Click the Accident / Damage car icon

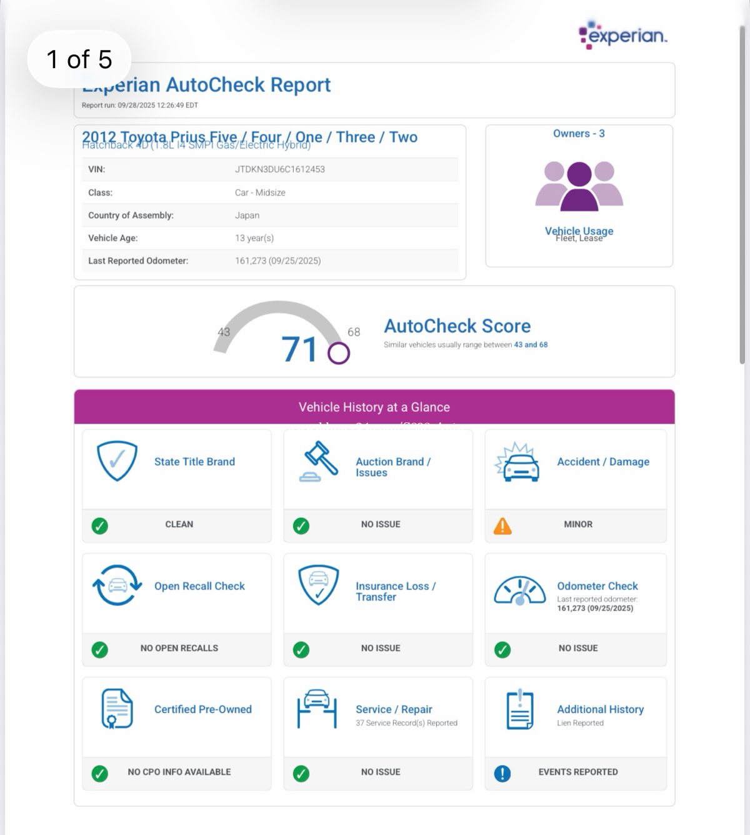[x=517, y=462]
